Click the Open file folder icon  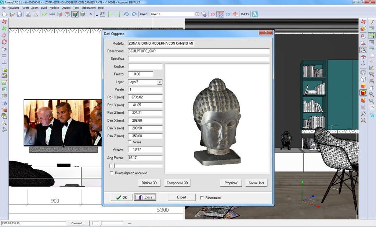point(12,14)
